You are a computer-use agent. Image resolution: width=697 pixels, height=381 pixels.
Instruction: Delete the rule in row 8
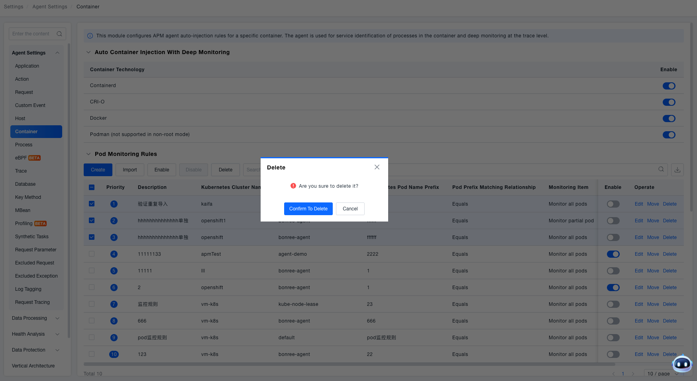[670, 321]
